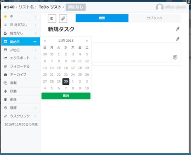The height and width of the screenshot is (155, 191).
Task: Expand the assignee 指定なし row chevron
Action: [35, 33]
